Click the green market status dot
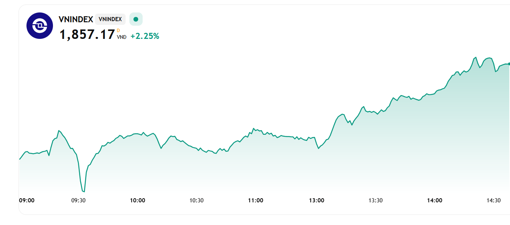 coord(136,19)
